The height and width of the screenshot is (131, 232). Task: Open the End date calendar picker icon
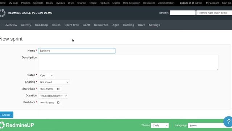coord(58,103)
